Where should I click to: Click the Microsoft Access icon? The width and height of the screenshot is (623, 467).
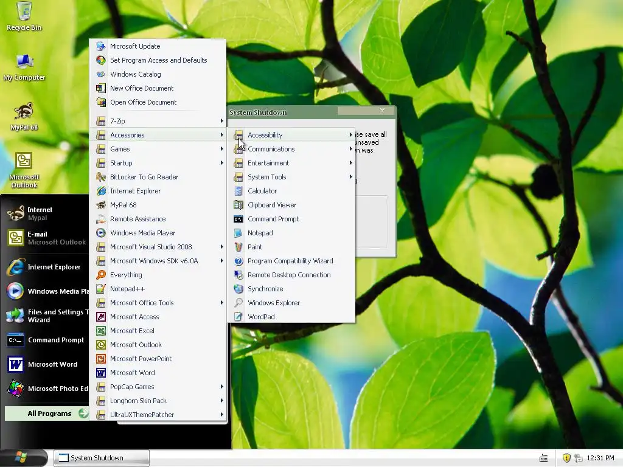pos(101,317)
